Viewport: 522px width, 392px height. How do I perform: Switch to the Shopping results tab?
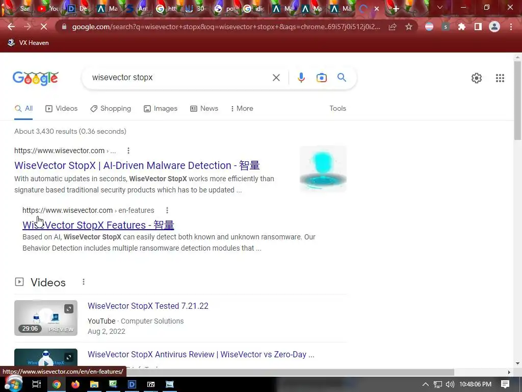tap(111, 108)
